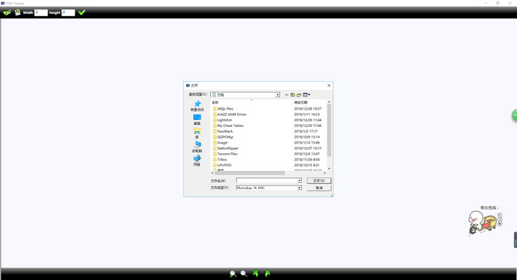The width and height of the screenshot is (517, 280).
Task: Click the rotate right green arrow icon
Action: [x=267, y=273]
